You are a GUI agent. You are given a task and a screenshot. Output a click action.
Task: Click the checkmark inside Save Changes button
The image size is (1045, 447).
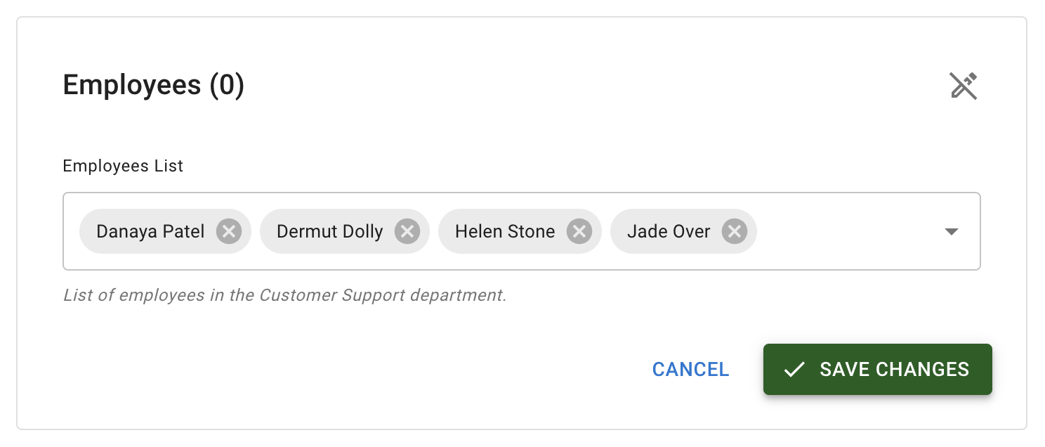(x=794, y=369)
